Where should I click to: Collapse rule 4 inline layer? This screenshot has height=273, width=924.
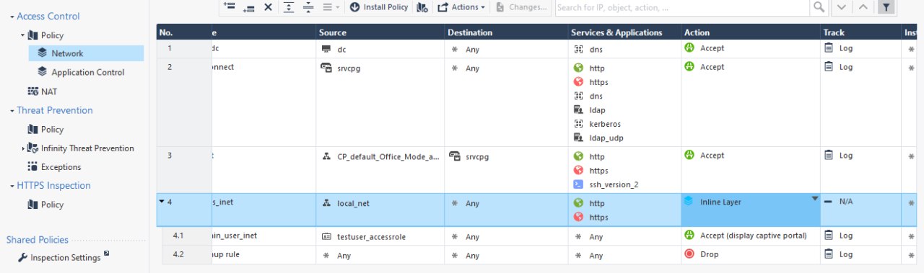(162, 202)
